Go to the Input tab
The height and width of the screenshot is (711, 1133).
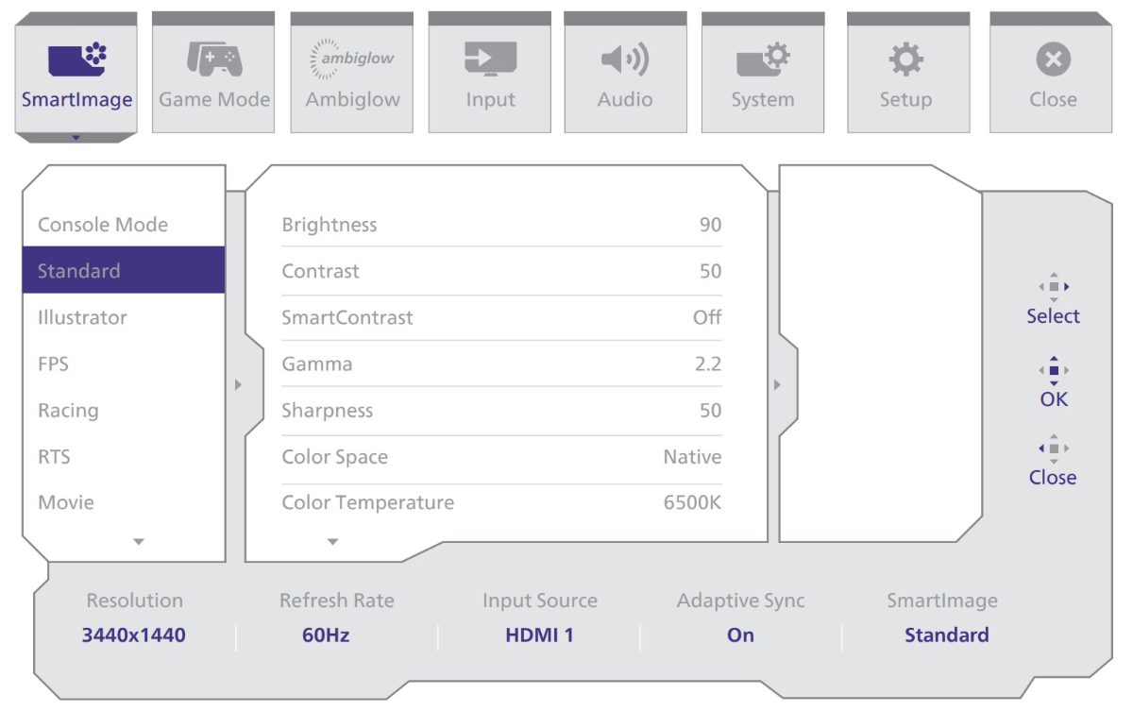pyautogui.click(x=490, y=73)
